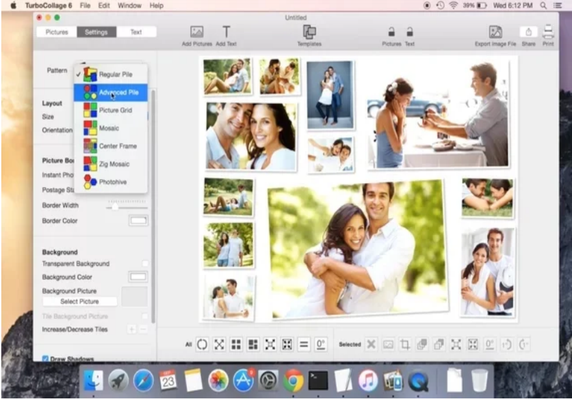Screen dimensions: 572x399
Task: Click the outward corner arrows icon in Selected group
Action: (x=456, y=344)
